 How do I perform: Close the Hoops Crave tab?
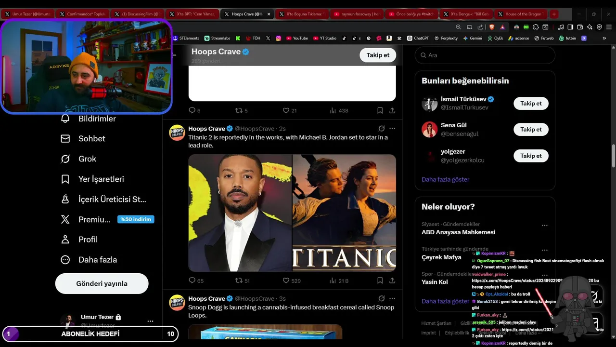pyautogui.click(x=269, y=14)
